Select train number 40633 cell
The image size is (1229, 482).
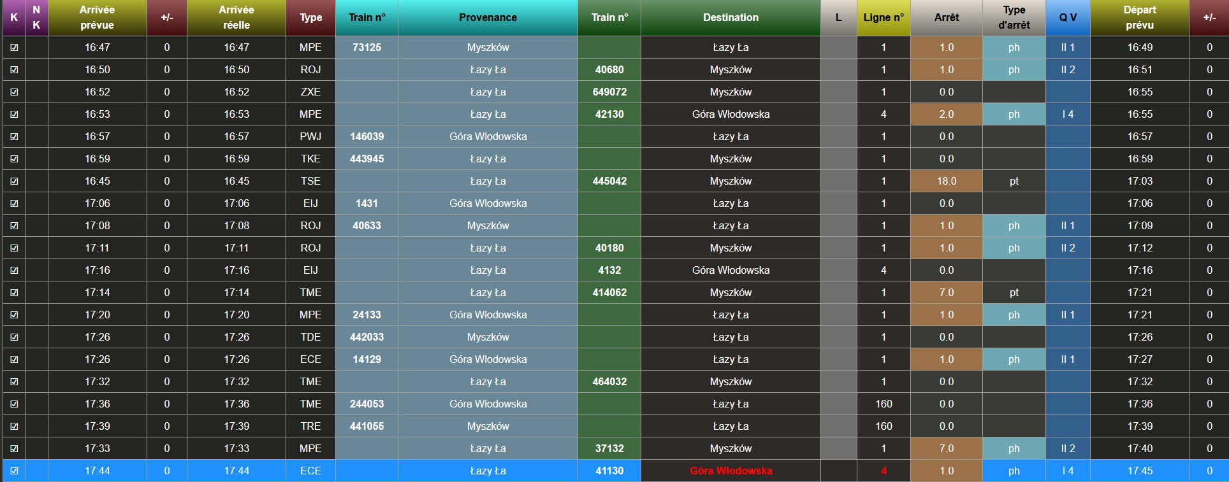[367, 226]
